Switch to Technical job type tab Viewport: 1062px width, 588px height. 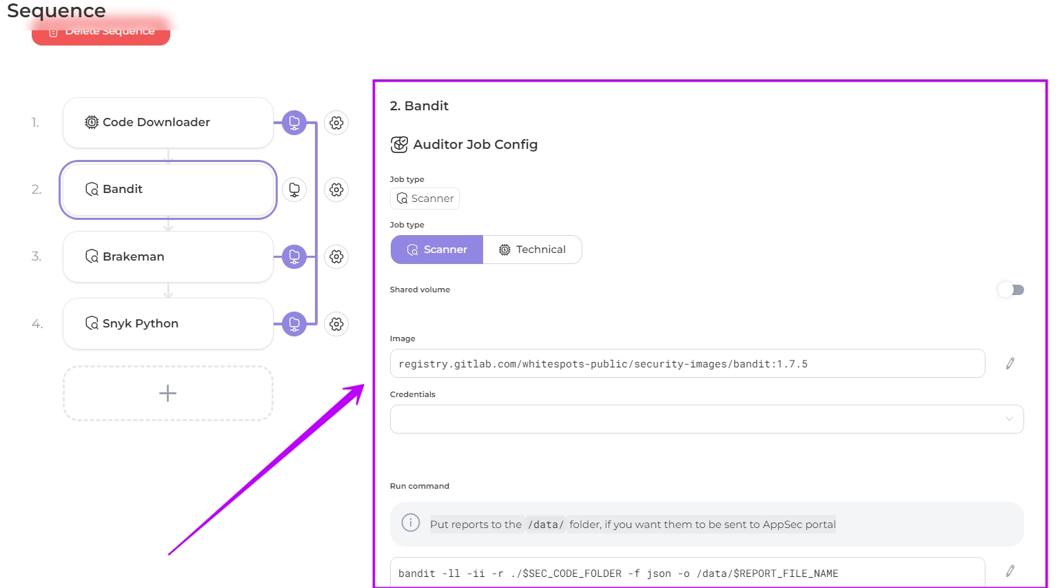[x=532, y=250]
